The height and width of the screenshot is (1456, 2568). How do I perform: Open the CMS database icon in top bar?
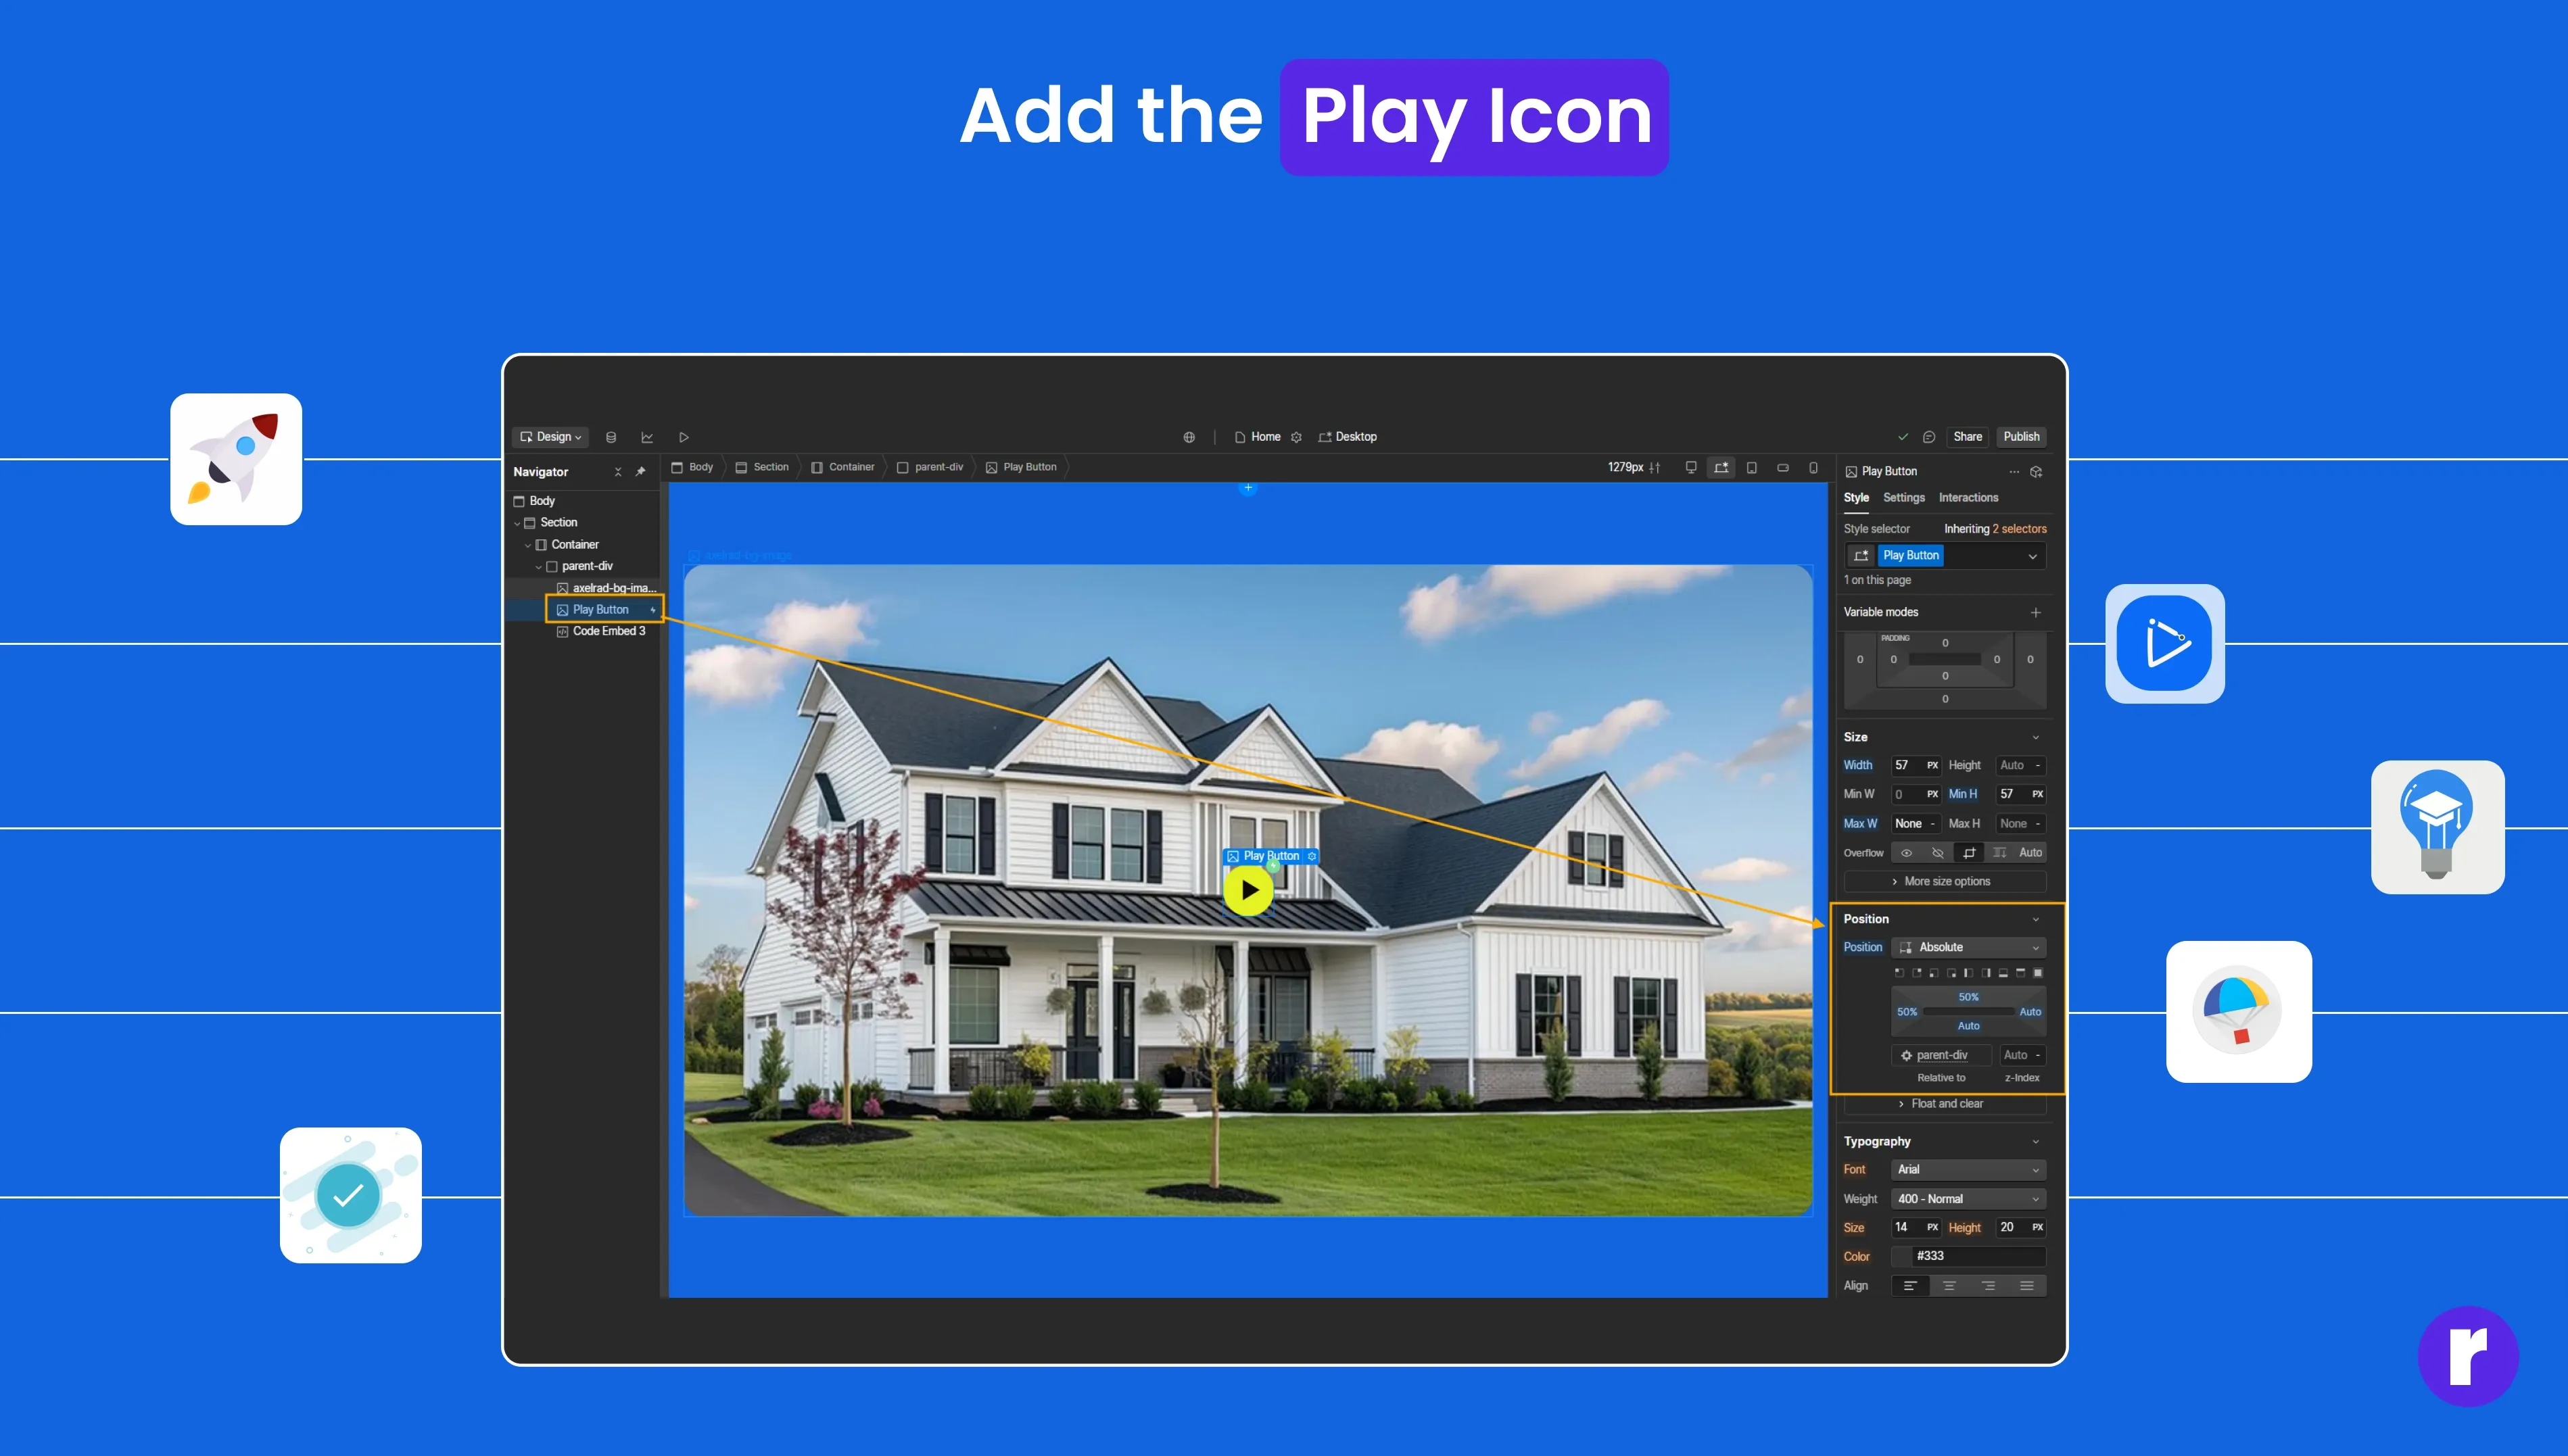(611, 437)
